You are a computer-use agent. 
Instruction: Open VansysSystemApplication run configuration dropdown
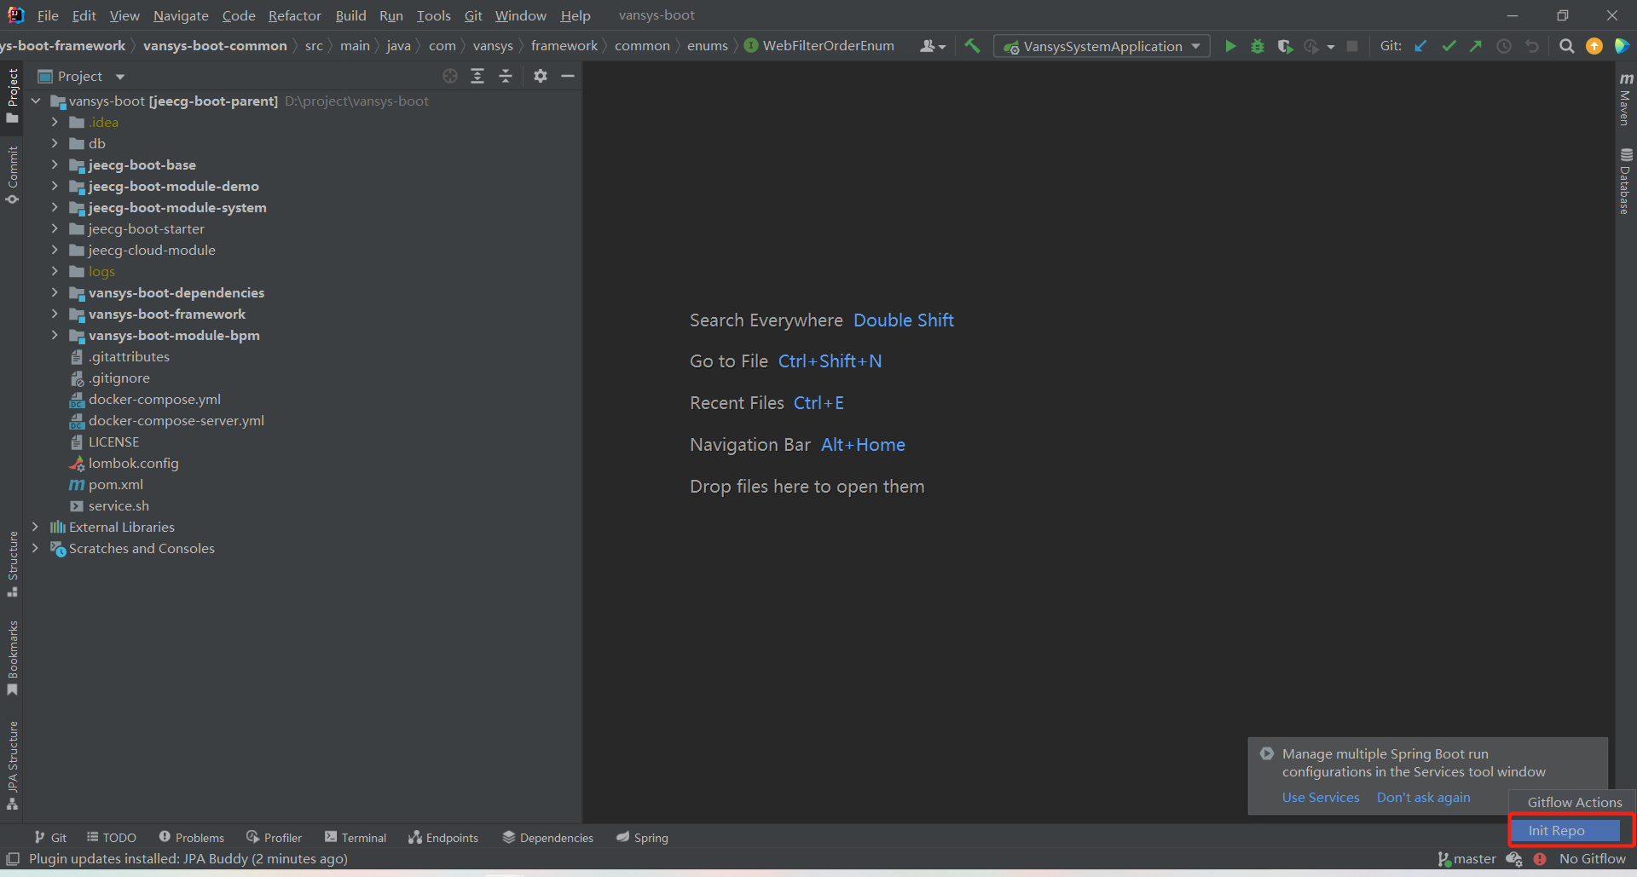(x=1102, y=46)
